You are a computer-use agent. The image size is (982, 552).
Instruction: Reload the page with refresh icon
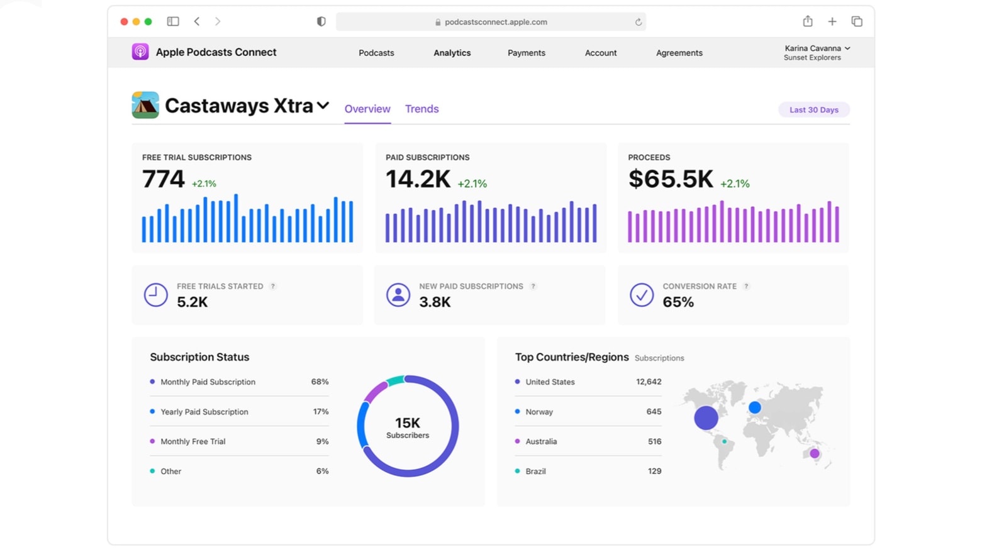[638, 22]
